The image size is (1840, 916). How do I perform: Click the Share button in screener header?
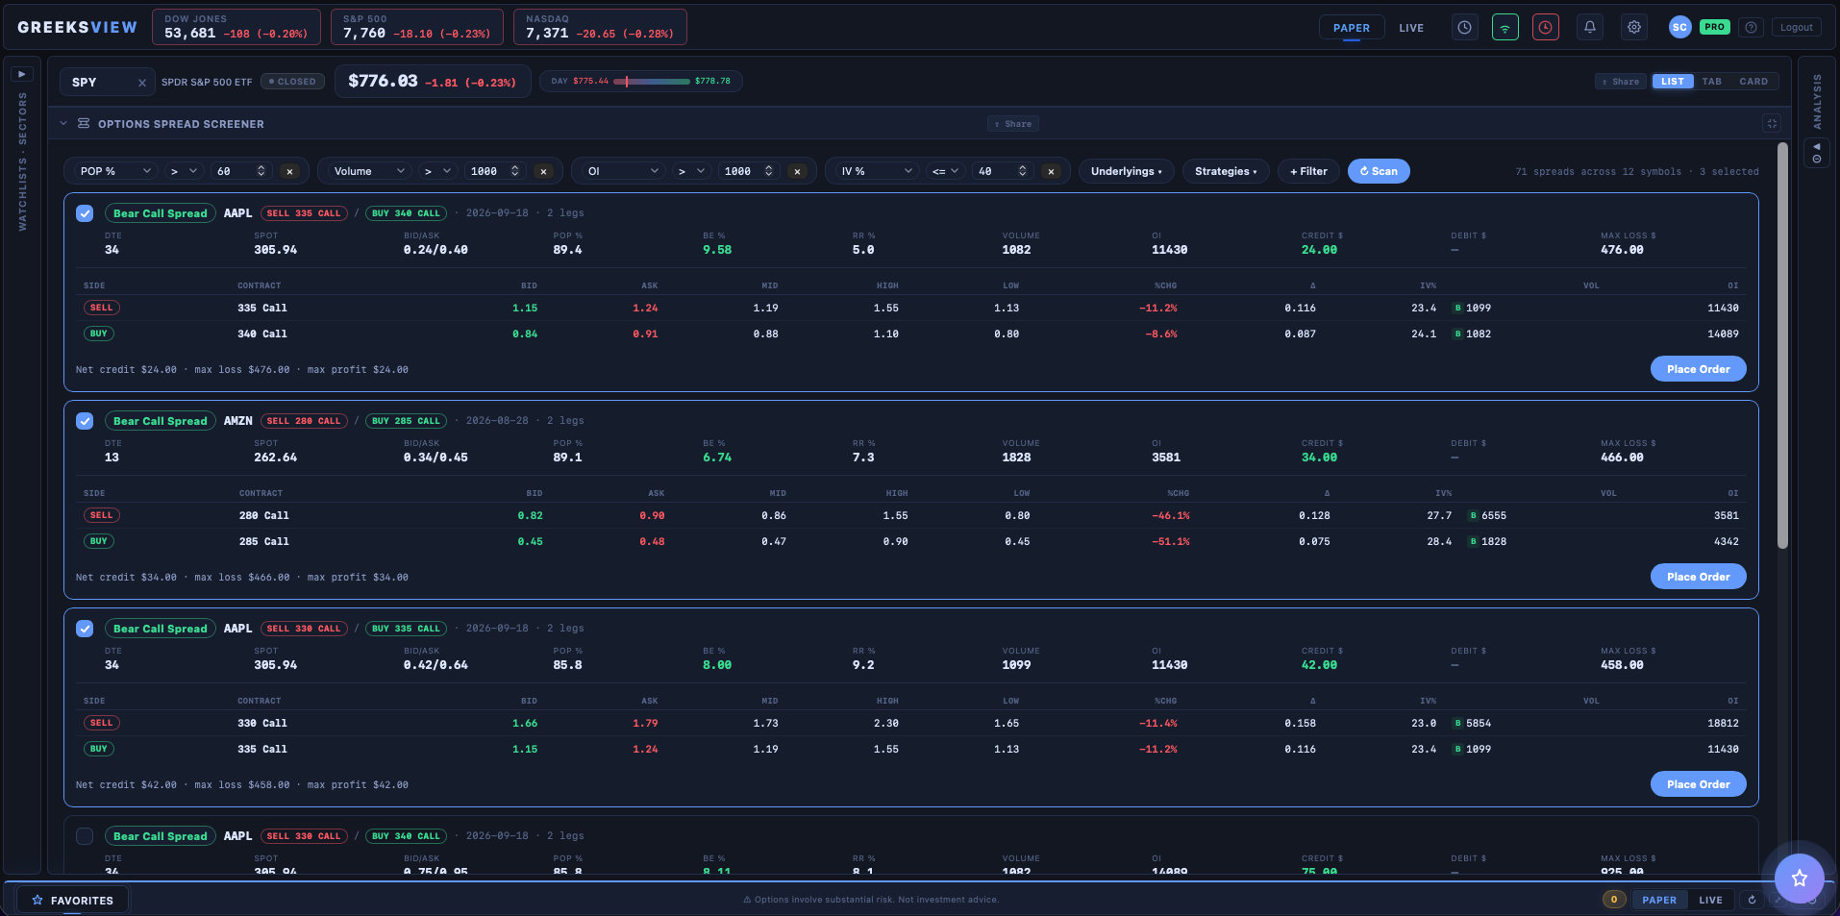point(1013,124)
